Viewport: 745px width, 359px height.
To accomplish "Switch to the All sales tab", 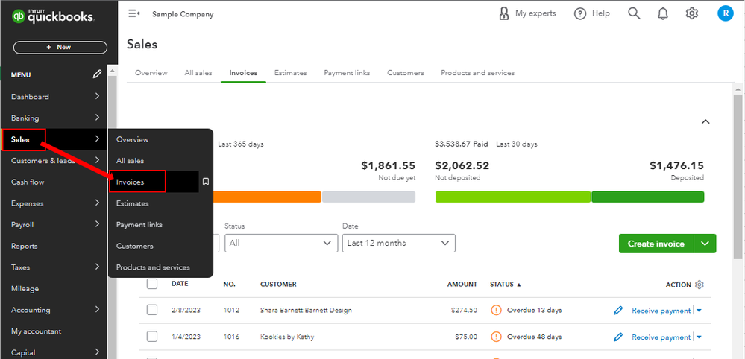I will pyautogui.click(x=198, y=73).
